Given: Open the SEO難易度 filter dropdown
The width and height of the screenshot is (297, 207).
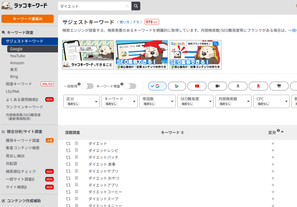Looking at the screenshot, I should click(195, 101).
